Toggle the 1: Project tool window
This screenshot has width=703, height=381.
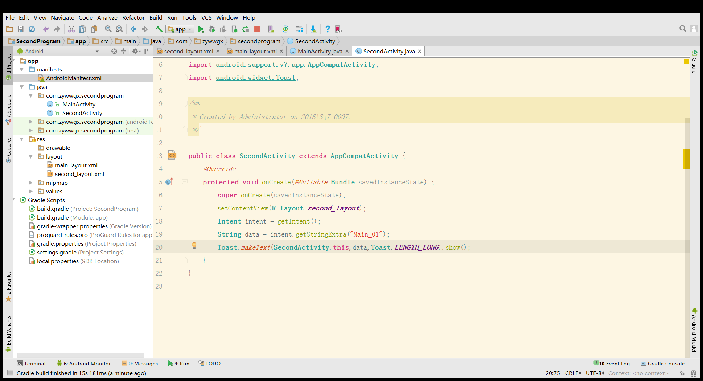coord(8,67)
